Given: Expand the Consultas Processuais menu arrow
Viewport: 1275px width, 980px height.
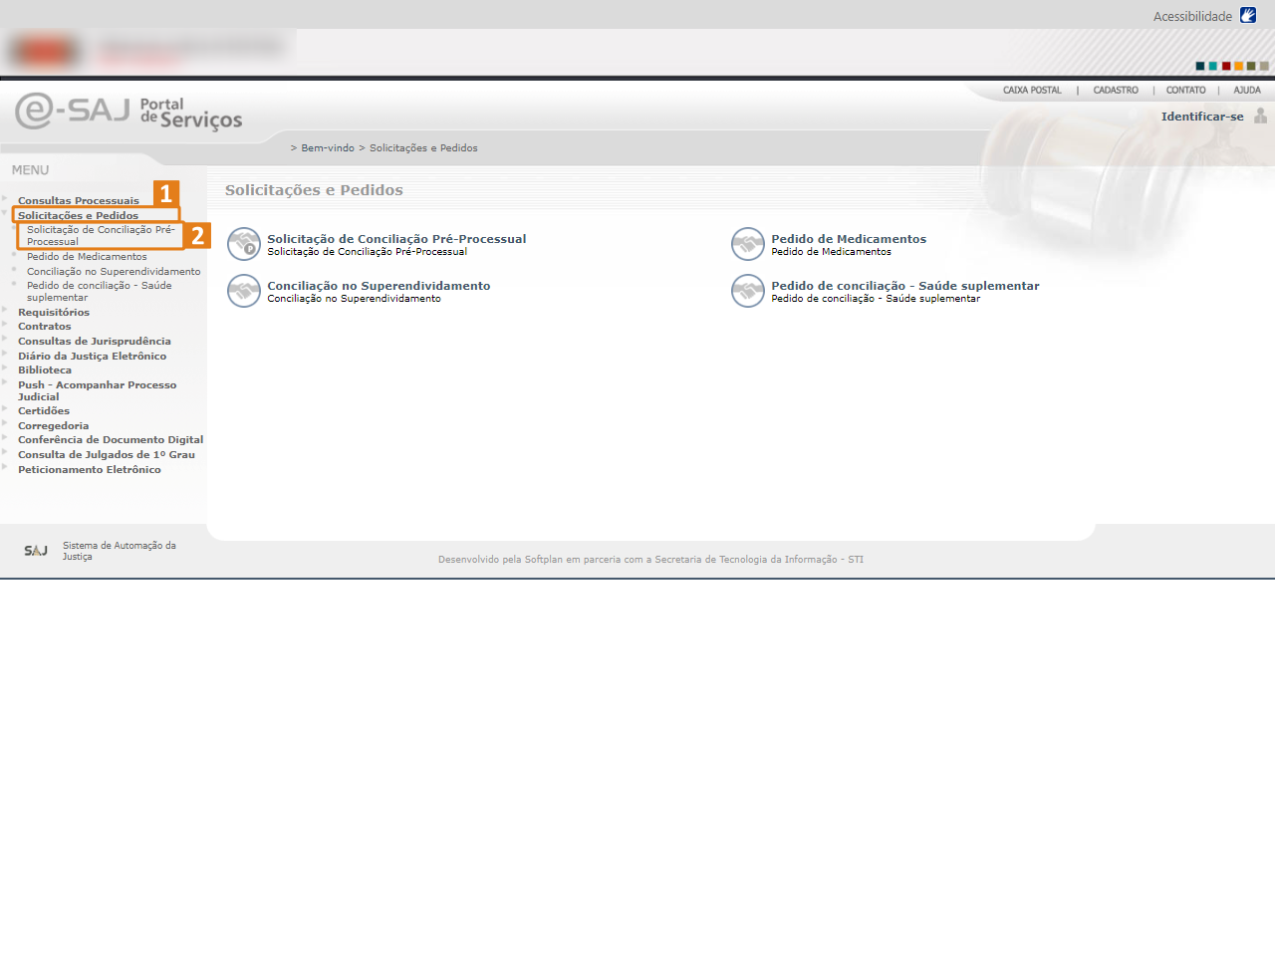Looking at the screenshot, I should click(x=5, y=199).
